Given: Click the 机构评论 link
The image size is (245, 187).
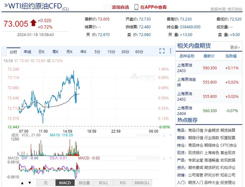Looking at the screenshot, I should pyautogui.click(x=228, y=168).
